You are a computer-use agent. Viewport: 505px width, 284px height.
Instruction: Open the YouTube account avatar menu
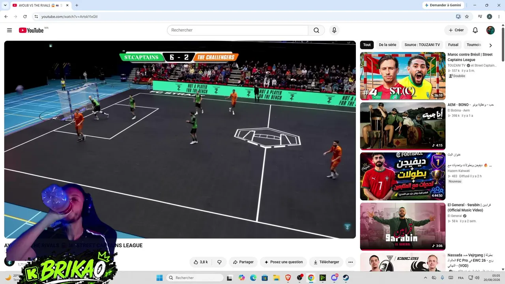(490, 30)
